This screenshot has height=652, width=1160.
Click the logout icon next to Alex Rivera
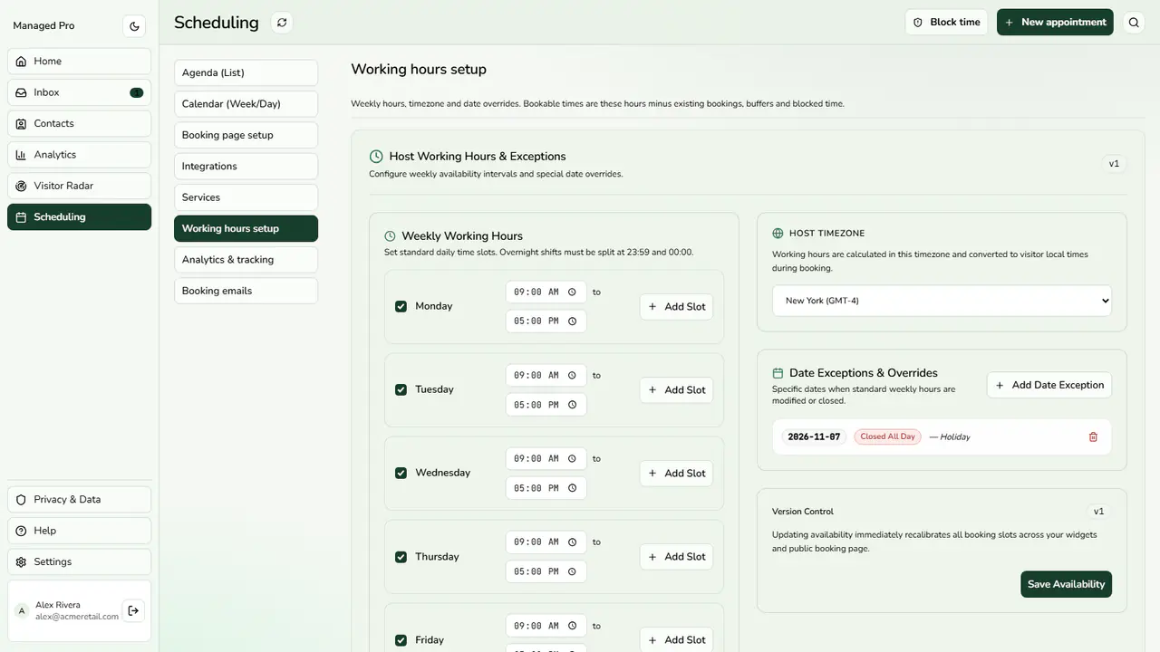click(x=133, y=610)
